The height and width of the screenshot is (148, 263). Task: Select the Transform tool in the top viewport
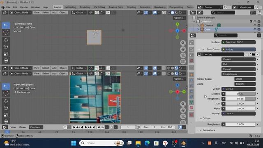[6, 60]
